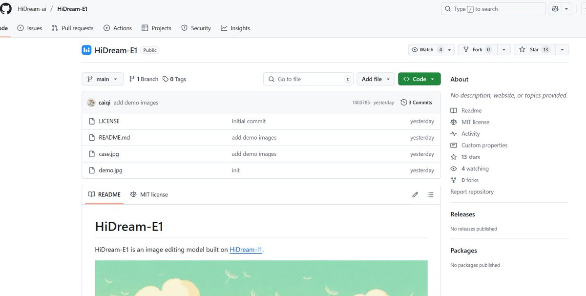The width and height of the screenshot is (586, 296).
Task: Open commit hash f400785
Action: [x=361, y=103]
